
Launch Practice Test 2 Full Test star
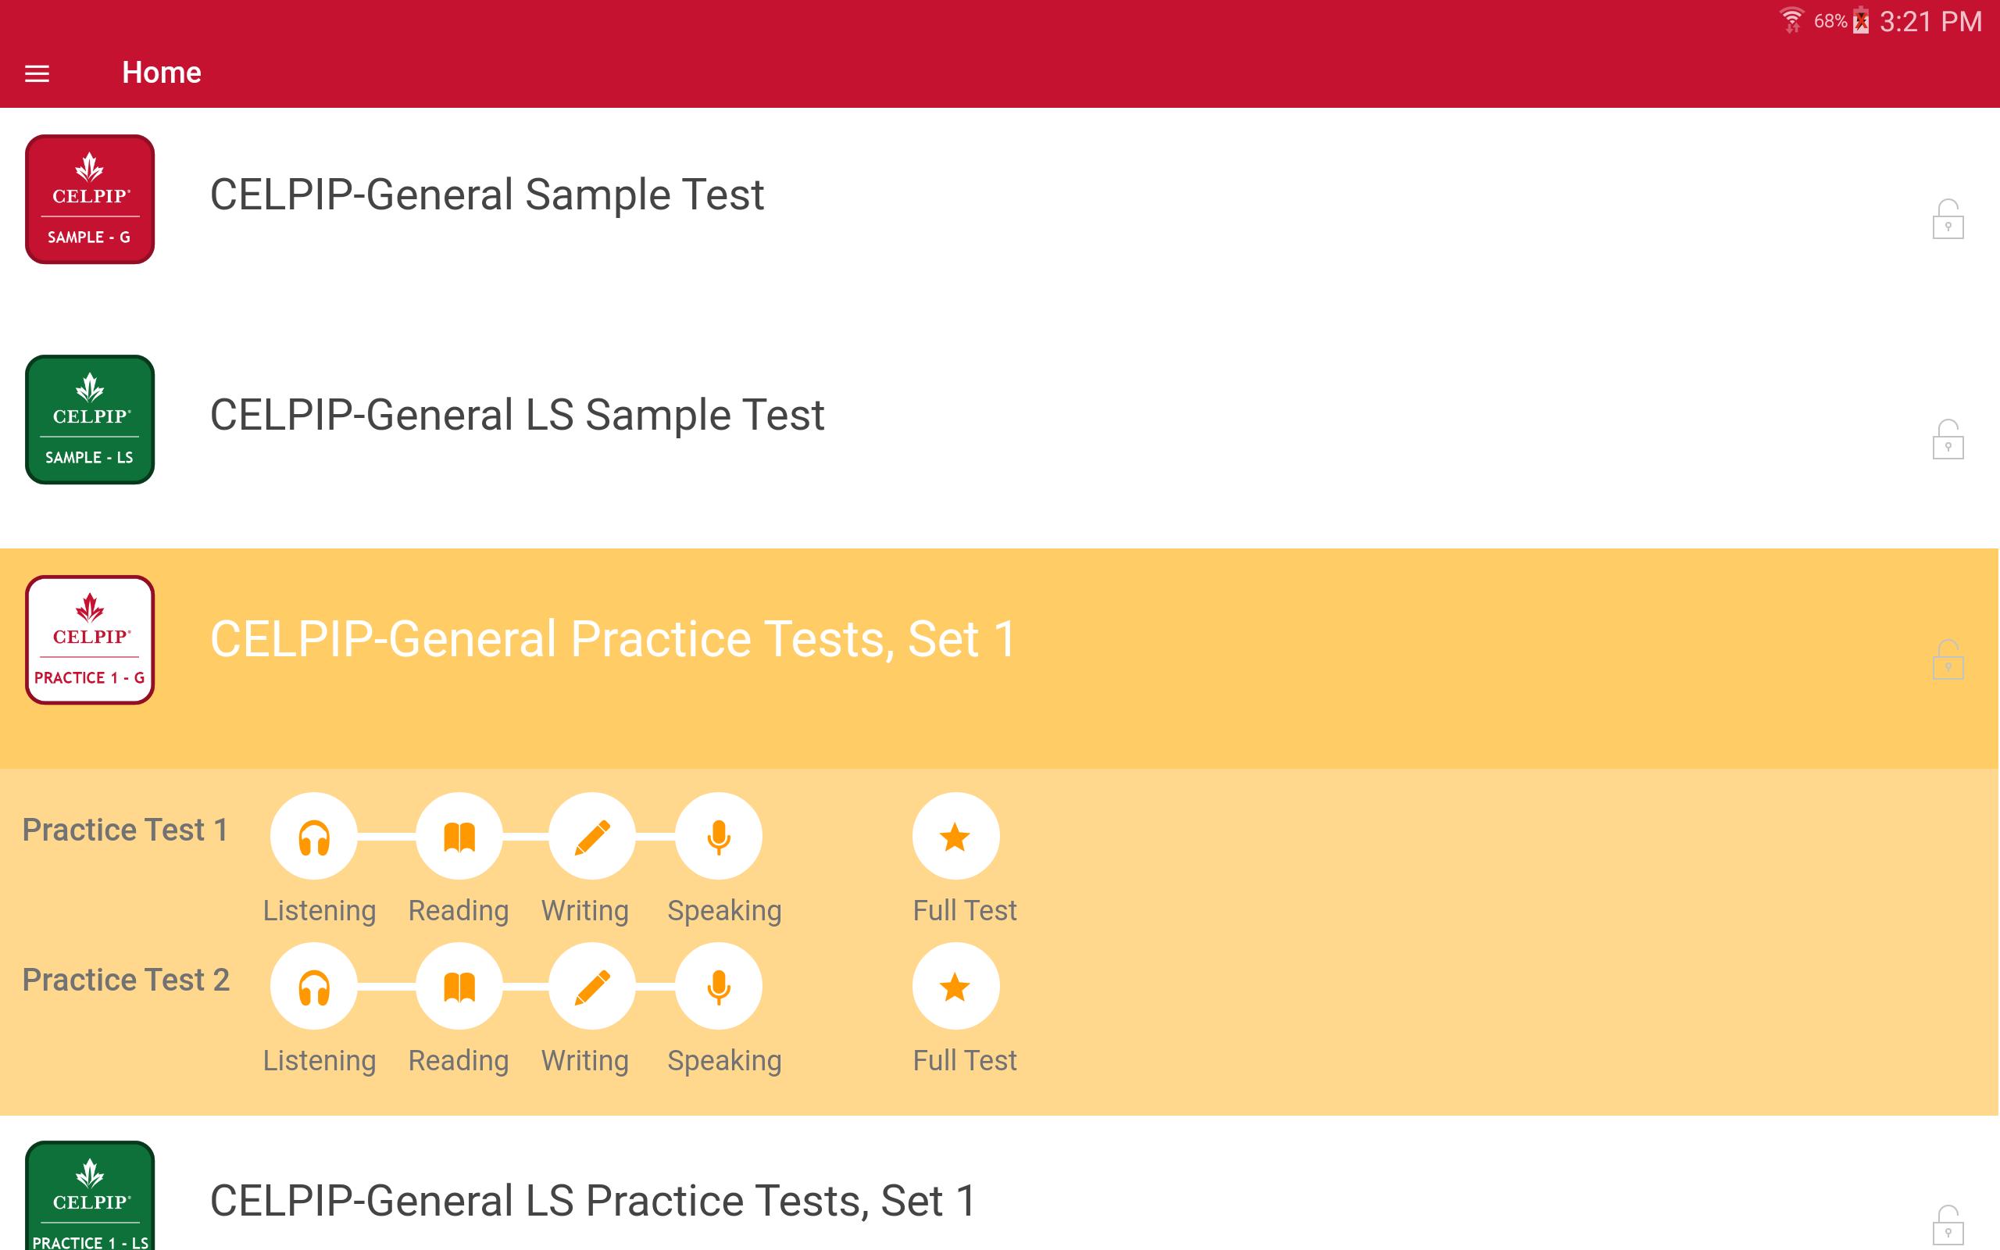(x=955, y=986)
